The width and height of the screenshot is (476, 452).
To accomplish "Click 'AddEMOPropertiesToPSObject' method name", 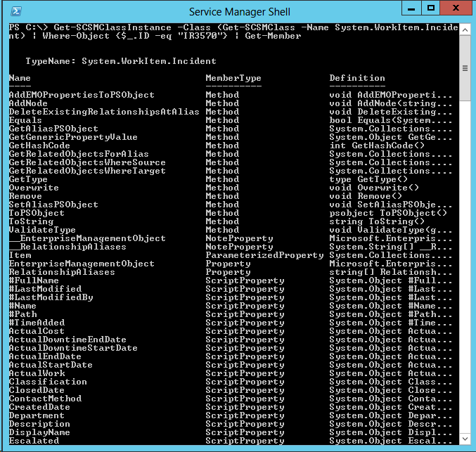I will pos(82,95).
